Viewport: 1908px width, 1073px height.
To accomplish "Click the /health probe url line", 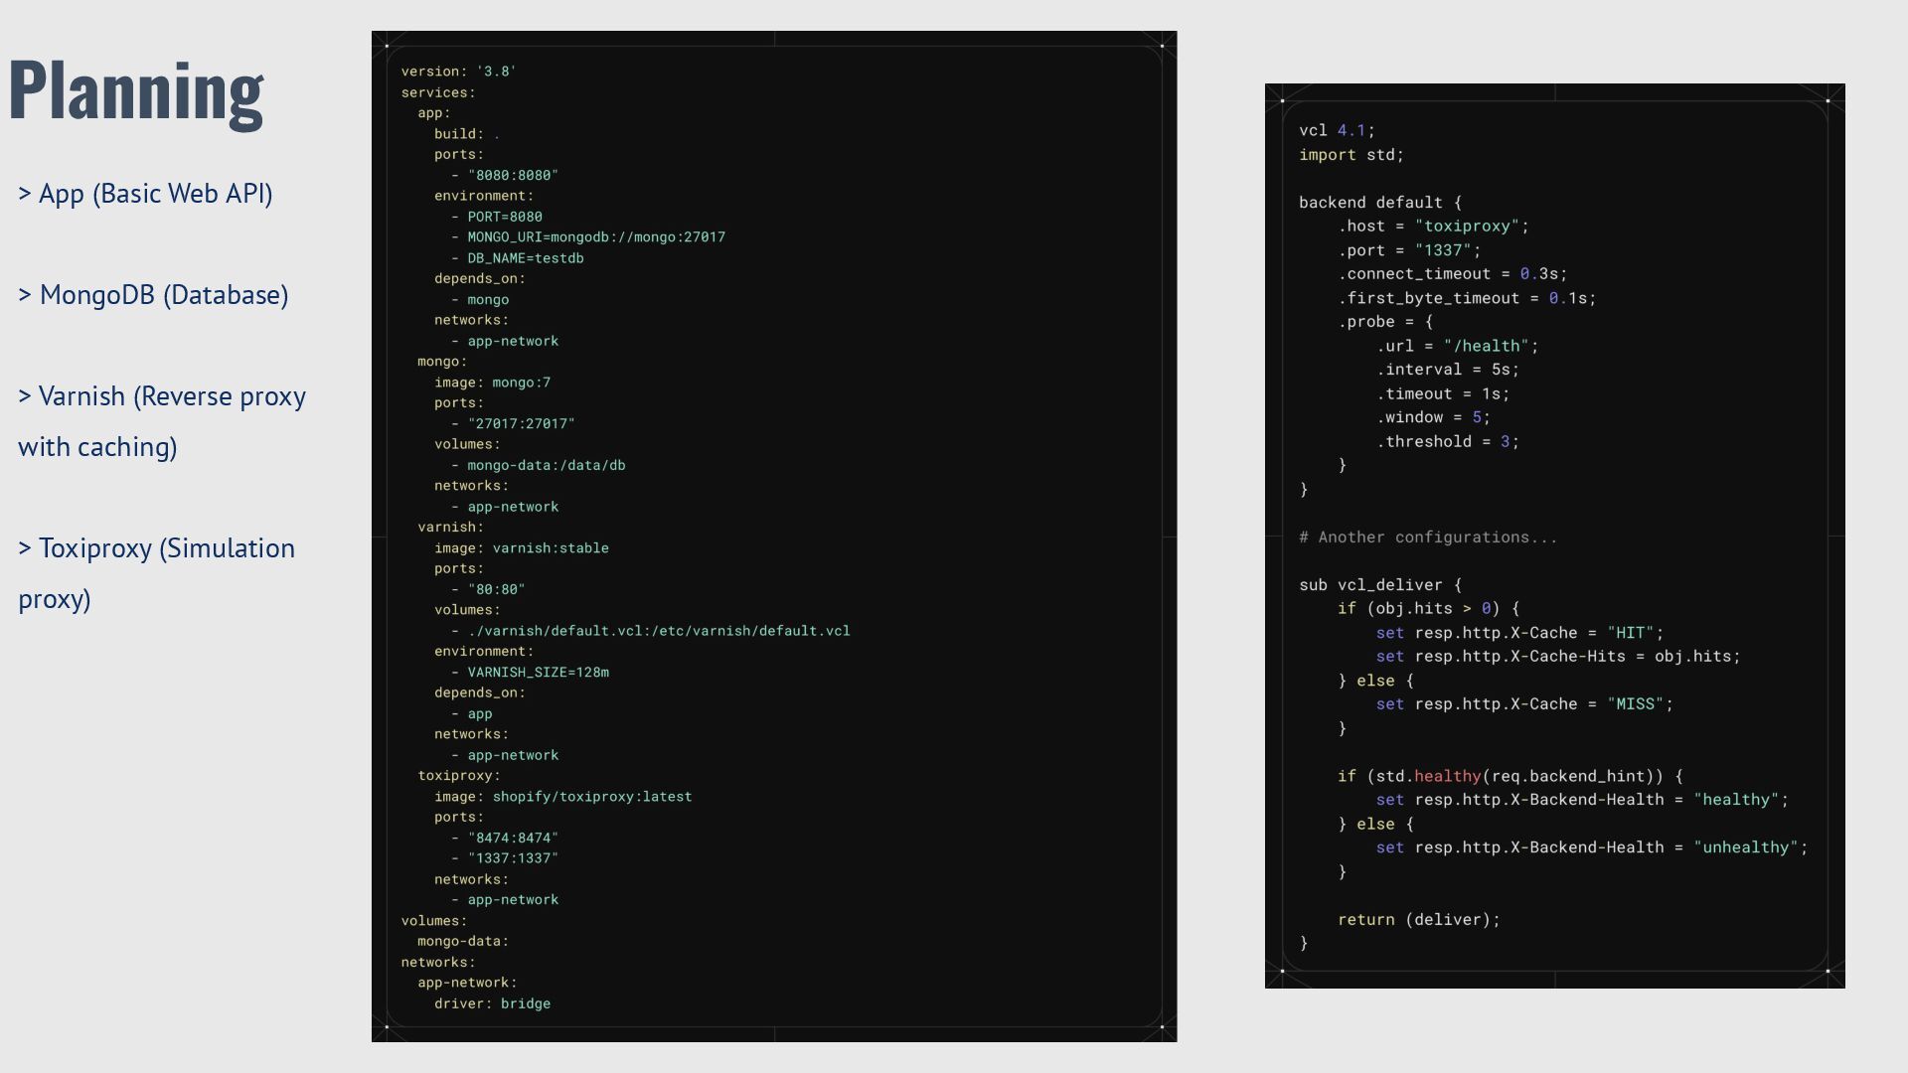I will point(1457,346).
